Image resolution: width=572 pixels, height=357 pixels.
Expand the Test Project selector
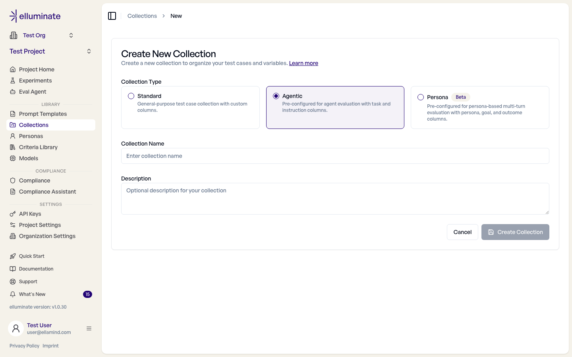coord(51,51)
